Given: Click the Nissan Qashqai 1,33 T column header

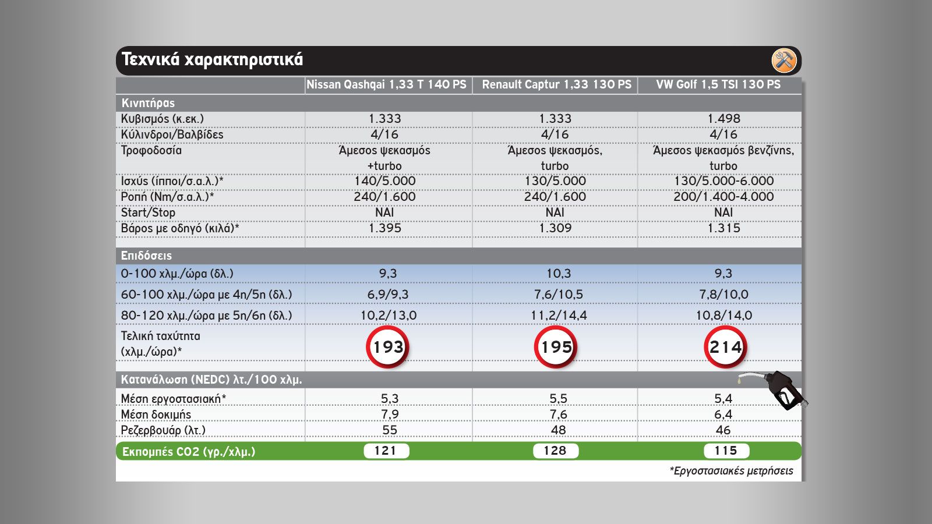Looking at the screenshot, I should coord(387,85).
